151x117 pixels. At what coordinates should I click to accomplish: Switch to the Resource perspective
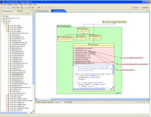click(145, 8)
